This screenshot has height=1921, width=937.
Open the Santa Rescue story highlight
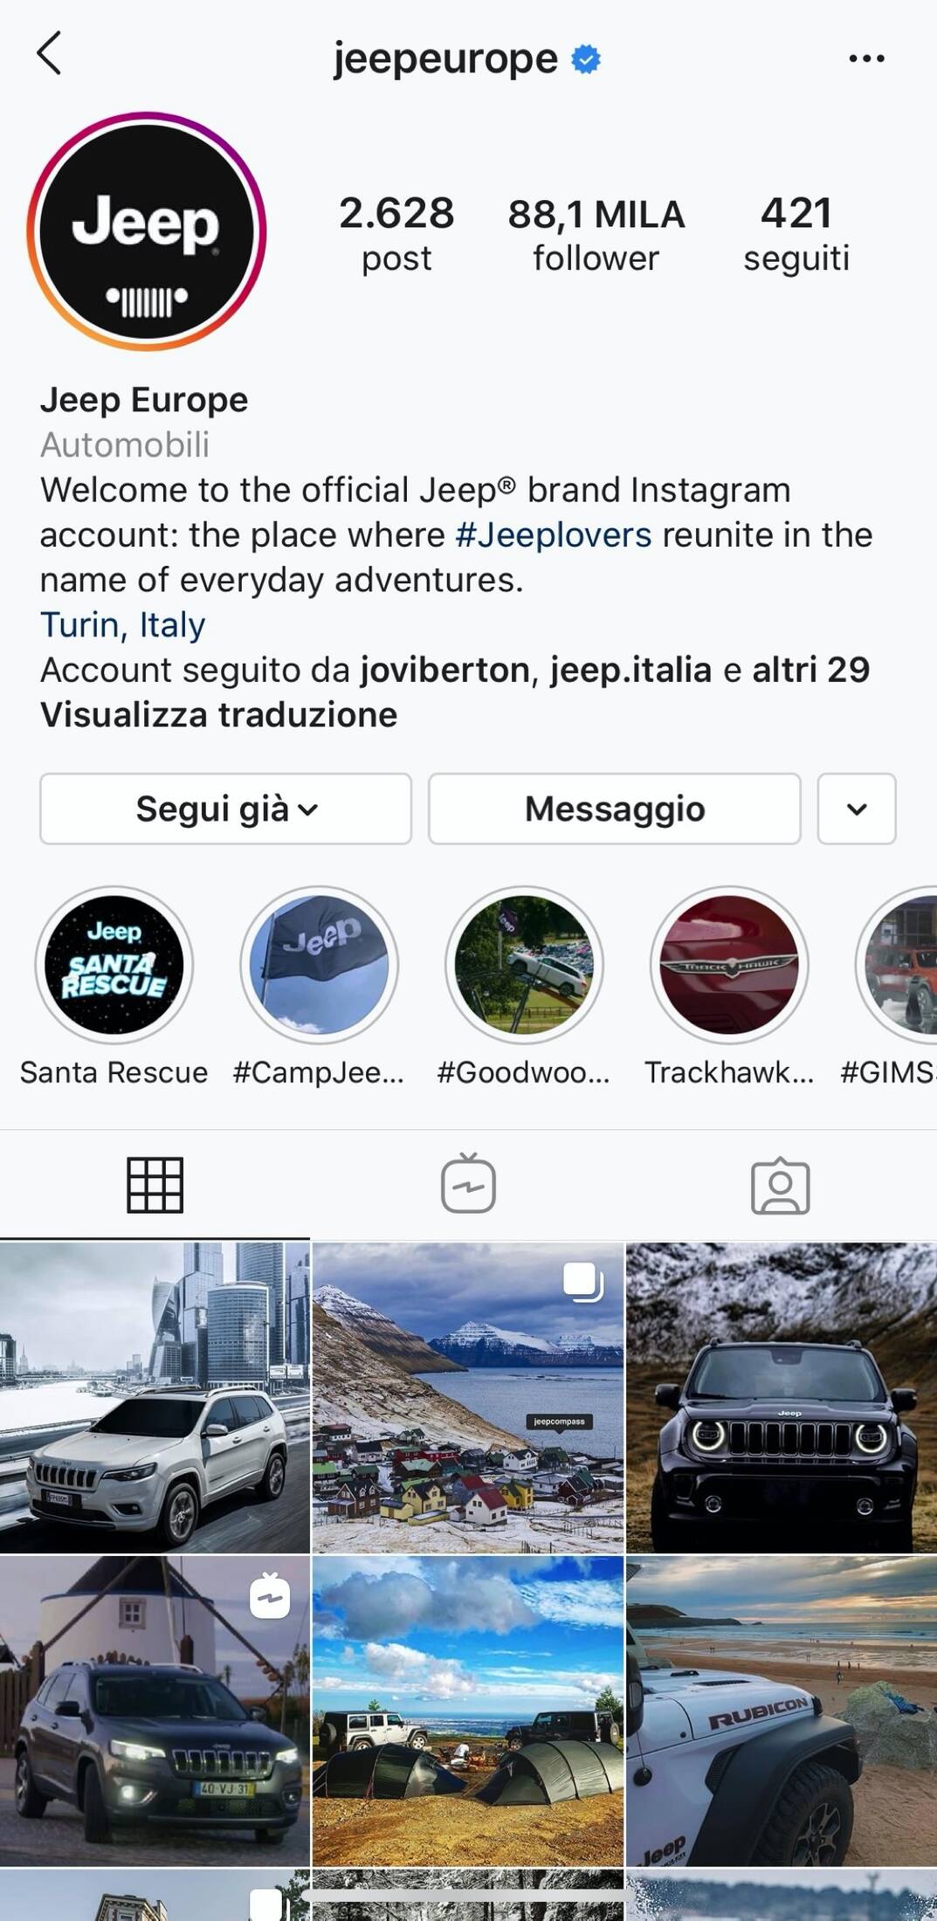point(114,965)
